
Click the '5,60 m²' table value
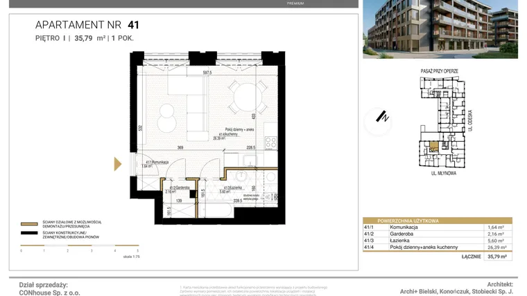point(496,241)
